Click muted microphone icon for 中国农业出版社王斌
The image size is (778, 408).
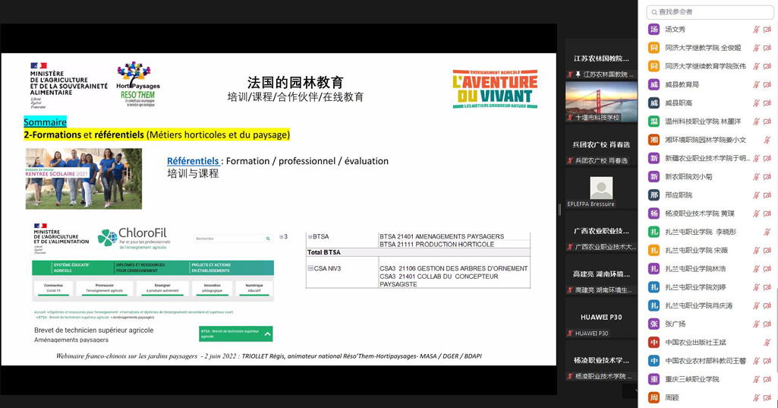pos(767,342)
